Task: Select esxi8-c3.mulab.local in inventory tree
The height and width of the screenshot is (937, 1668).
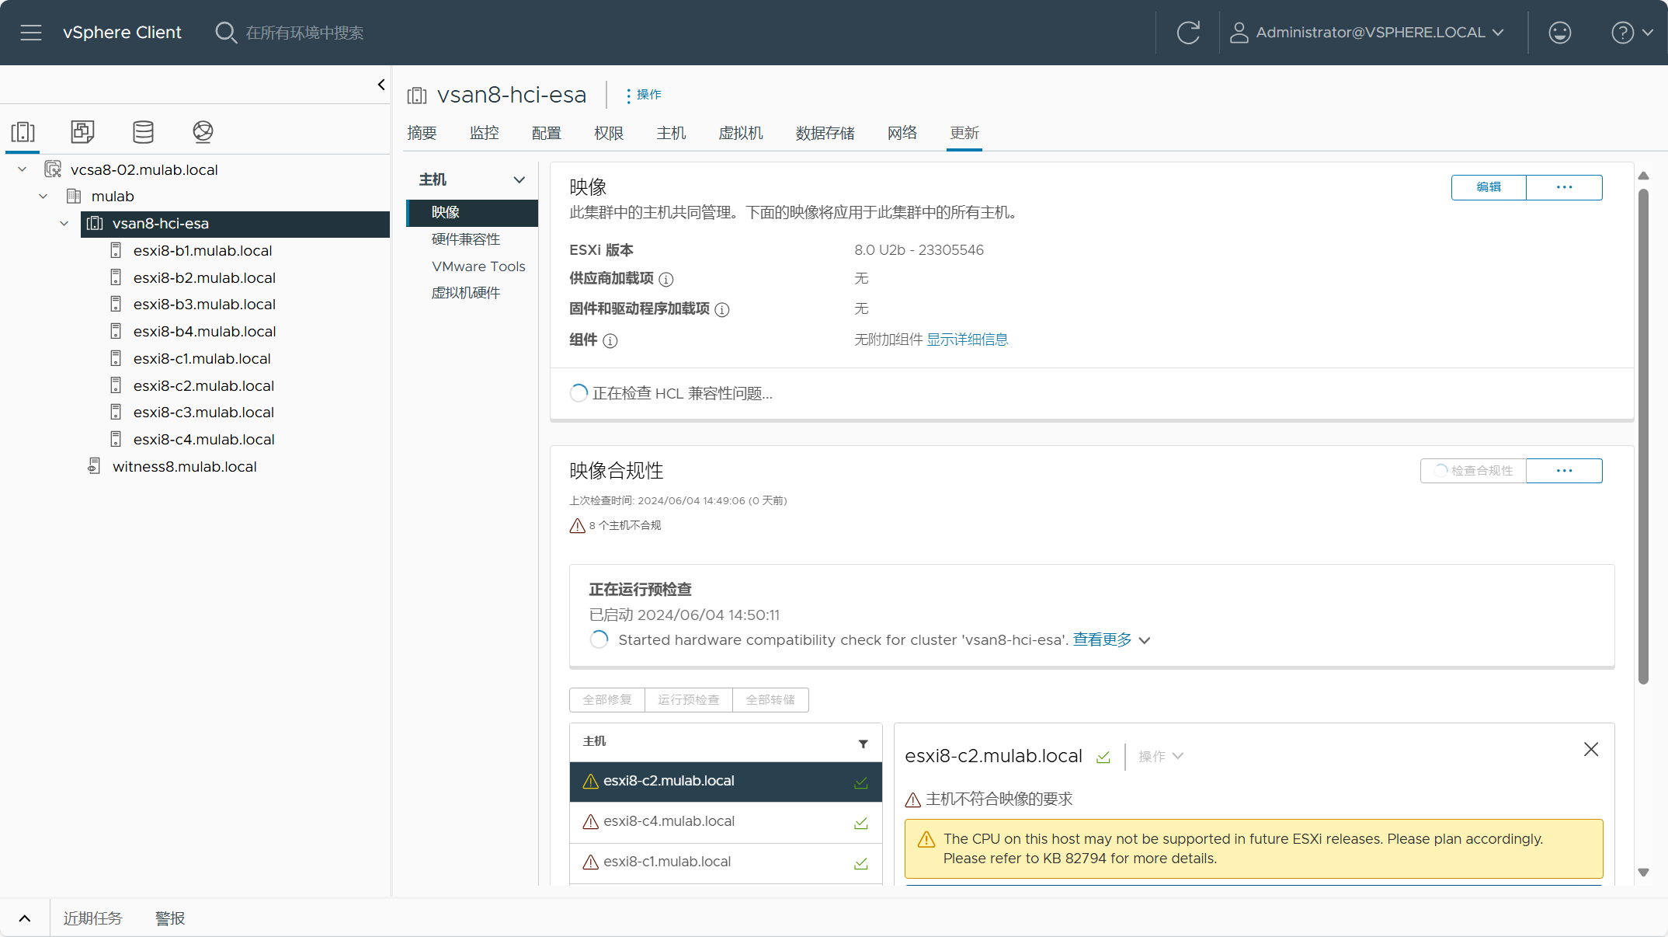Action: tap(203, 413)
